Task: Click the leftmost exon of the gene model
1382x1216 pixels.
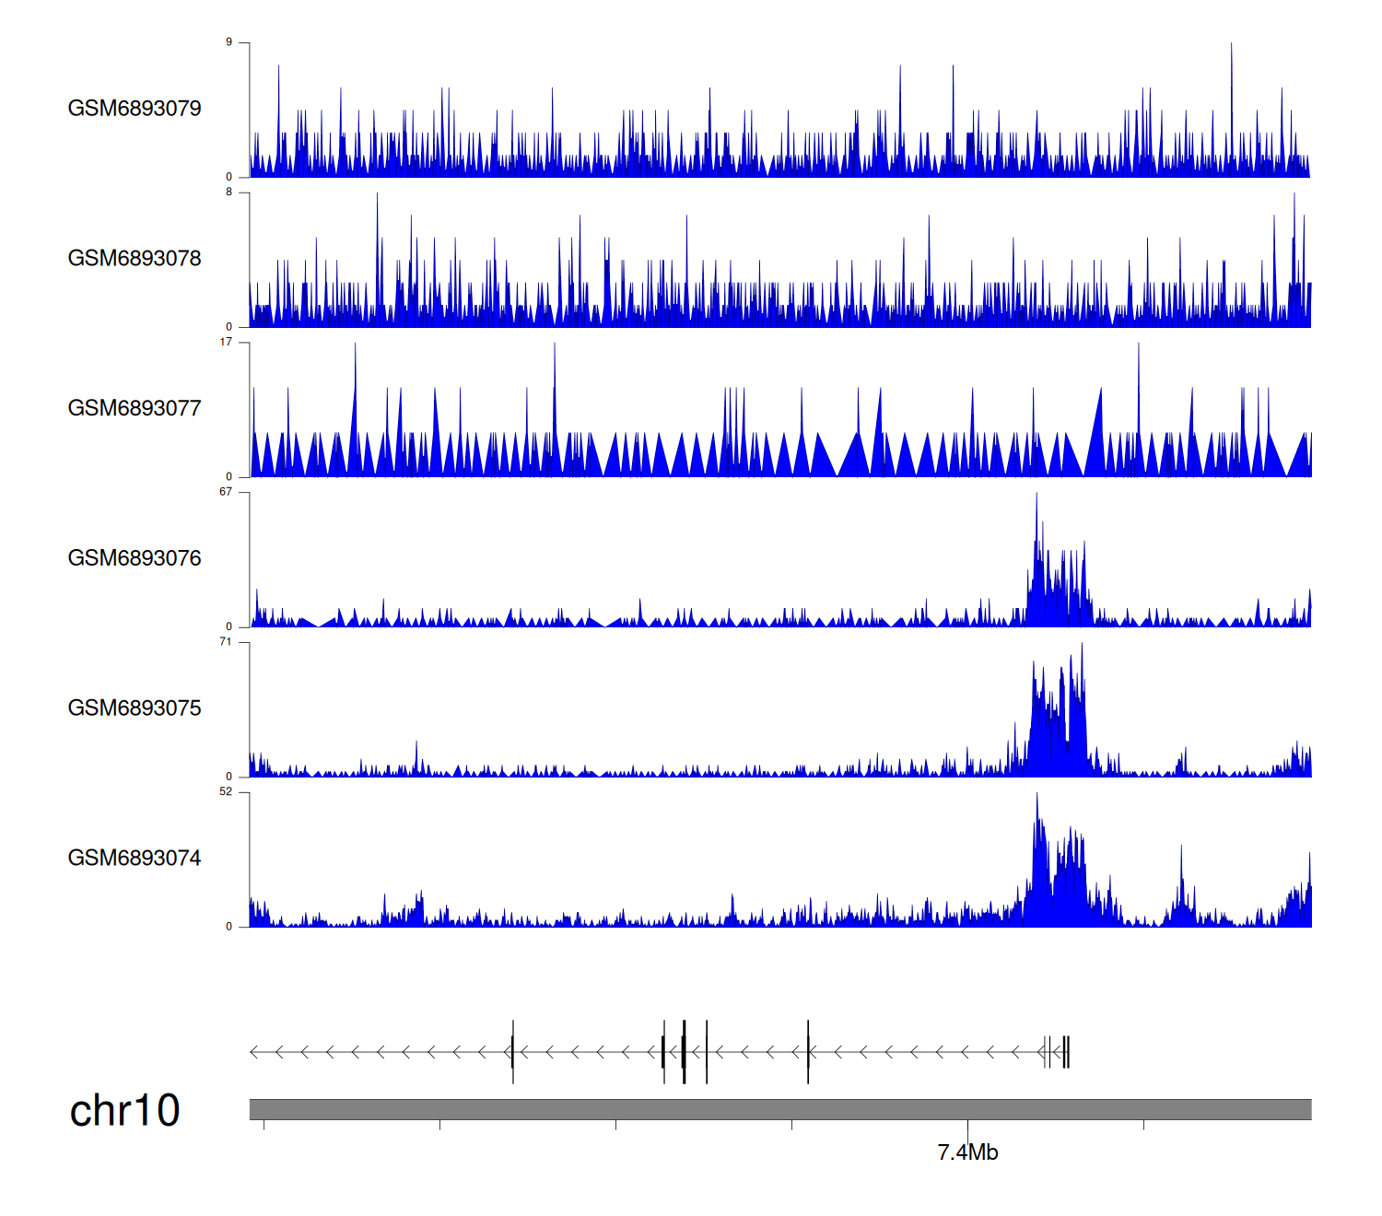Action: click(x=513, y=1052)
